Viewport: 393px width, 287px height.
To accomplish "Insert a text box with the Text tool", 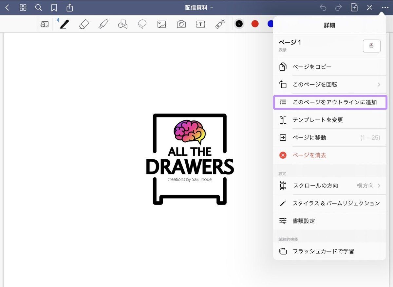I will click(200, 24).
